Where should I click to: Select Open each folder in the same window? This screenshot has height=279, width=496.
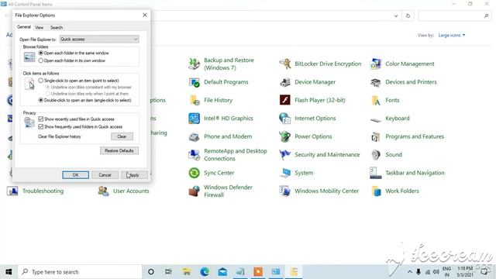pyautogui.click(x=41, y=53)
